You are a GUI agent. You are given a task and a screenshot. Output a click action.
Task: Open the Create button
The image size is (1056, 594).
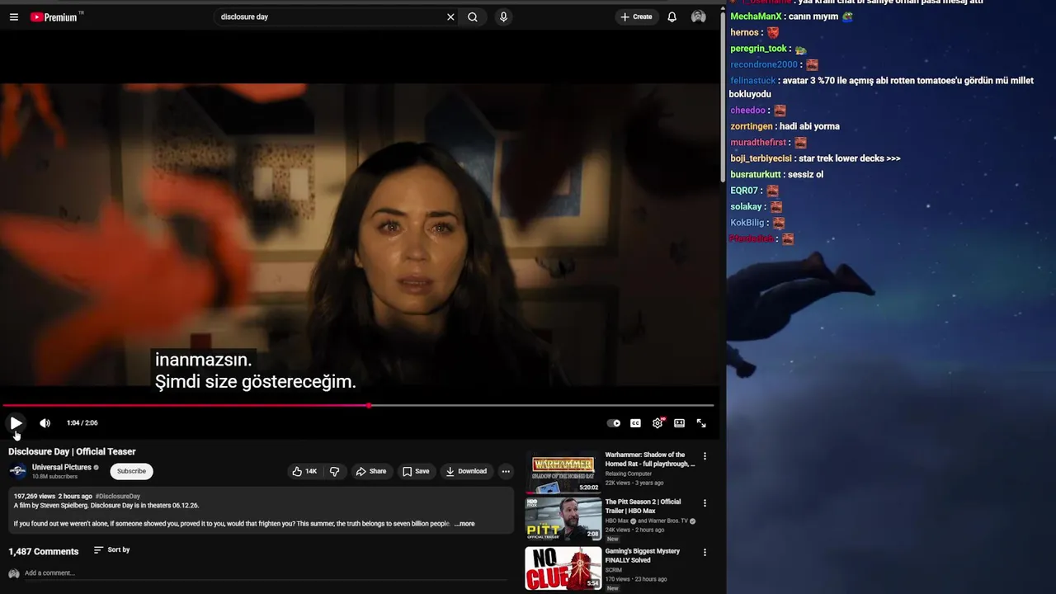click(636, 16)
